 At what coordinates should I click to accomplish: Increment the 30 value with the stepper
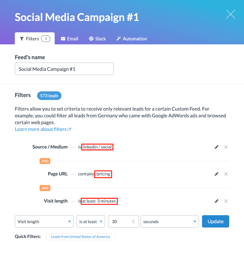pos(133,220)
